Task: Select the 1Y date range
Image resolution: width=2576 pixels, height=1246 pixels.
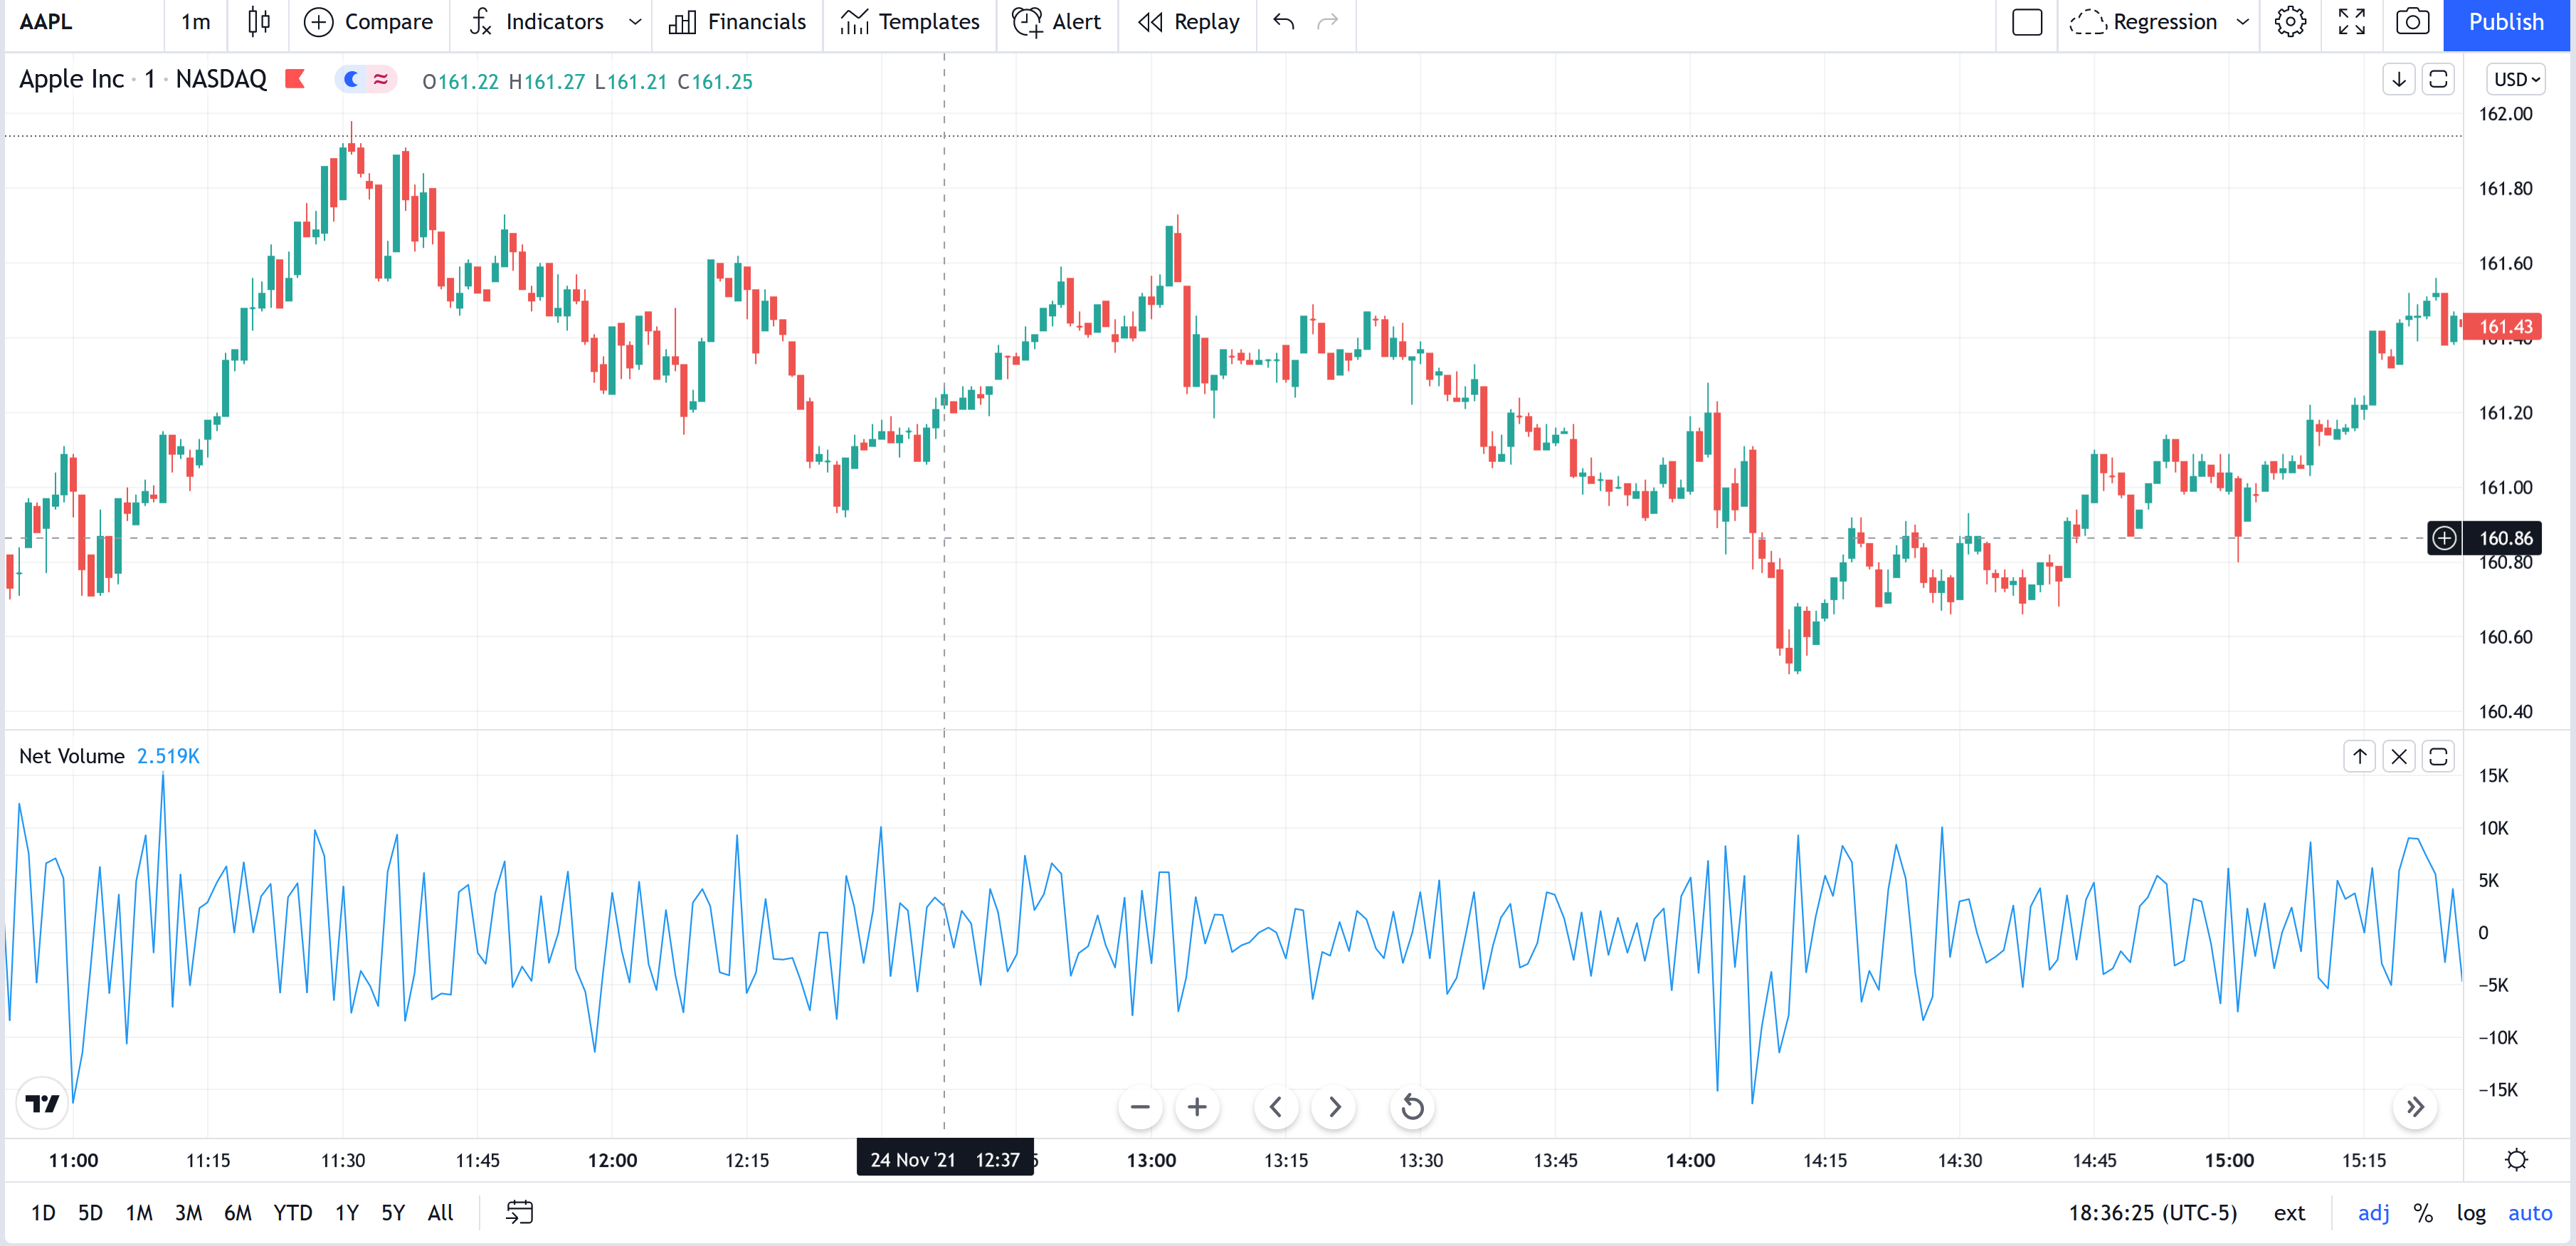Action: click(346, 1213)
